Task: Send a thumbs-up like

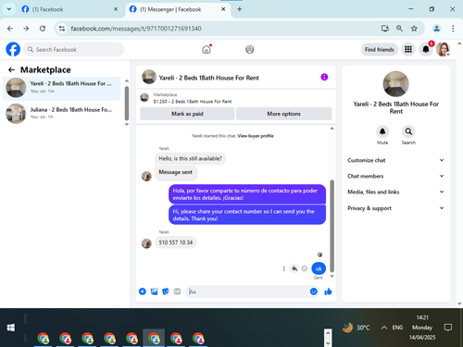Action: (x=328, y=291)
